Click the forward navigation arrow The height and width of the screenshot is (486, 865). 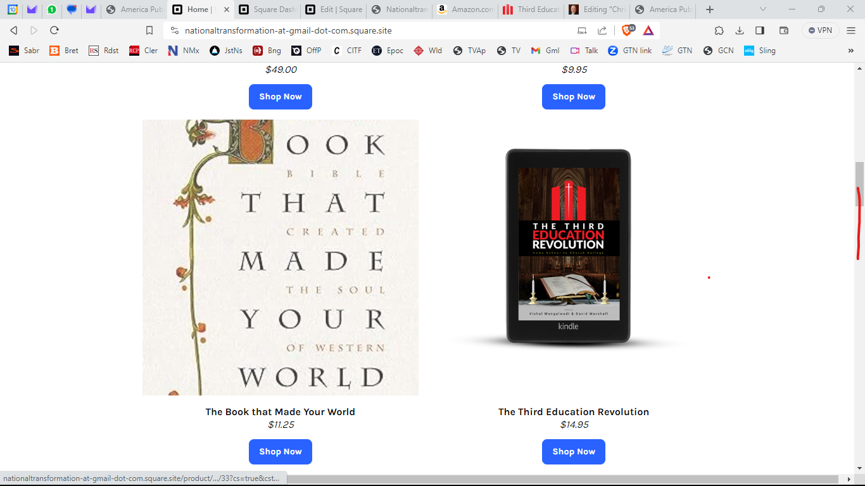tap(34, 30)
